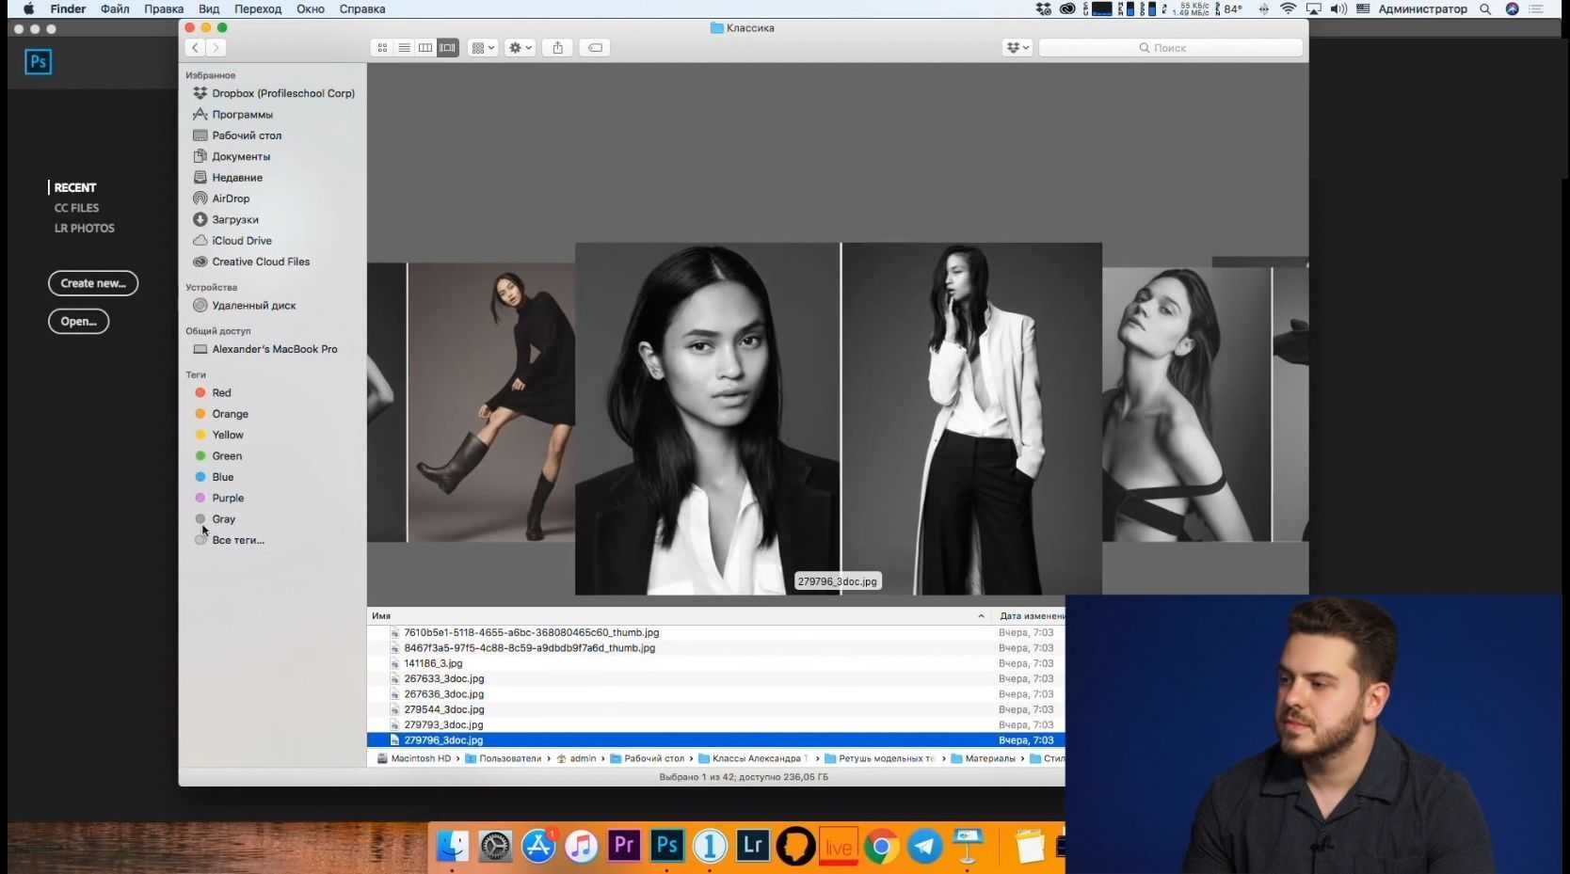Viewport: 1570px width, 874px height.
Task: Open the Apple menu
Action: click(28, 9)
